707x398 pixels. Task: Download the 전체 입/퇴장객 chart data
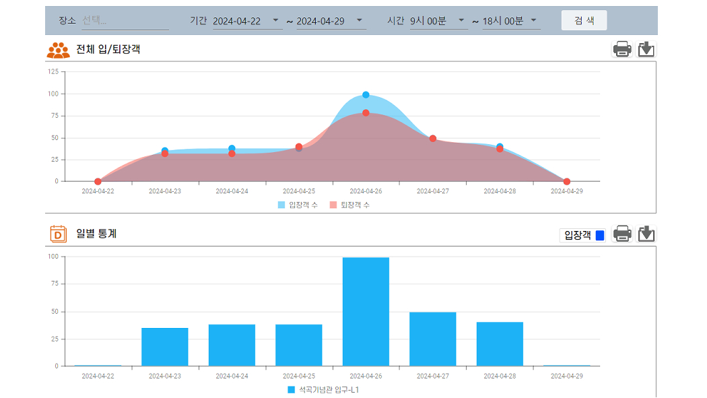coord(646,49)
